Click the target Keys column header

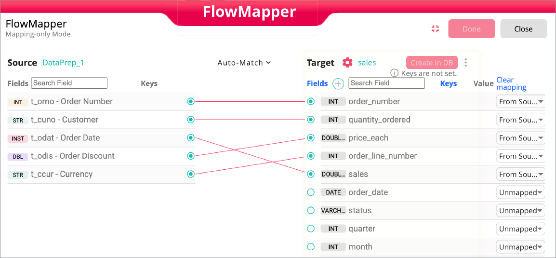tap(449, 83)
